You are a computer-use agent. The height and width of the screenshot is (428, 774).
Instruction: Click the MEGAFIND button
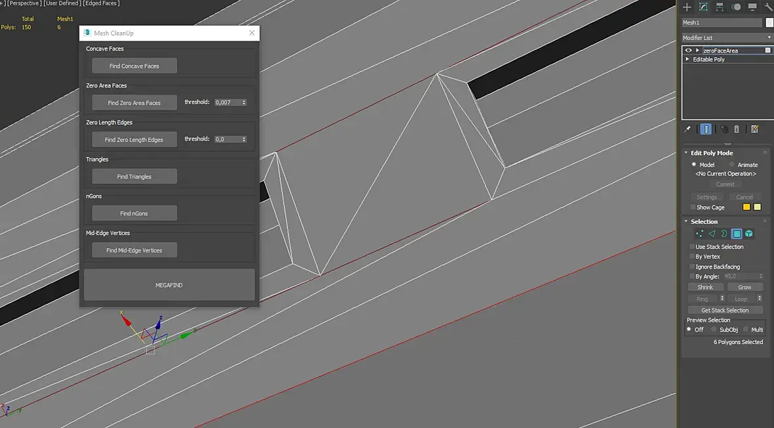(x=169, y=285)
